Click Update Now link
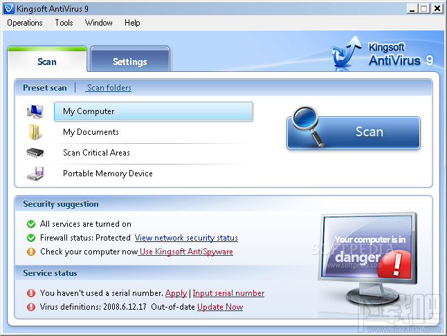This screenshot has height=336, width=447. (x=220, y=307)
